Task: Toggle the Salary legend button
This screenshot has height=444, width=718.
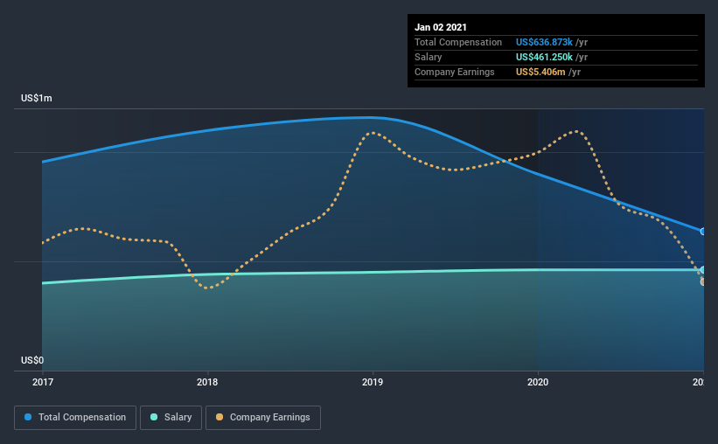Action: tap(171, 418)
